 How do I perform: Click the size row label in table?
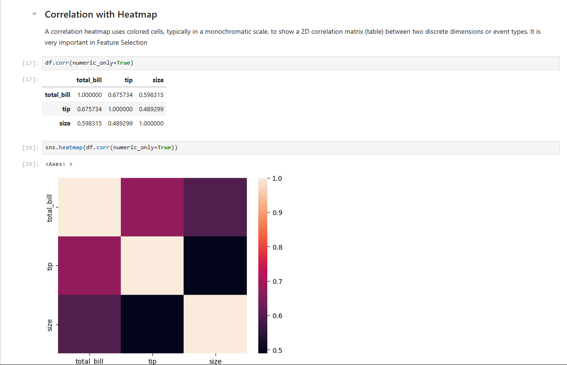(65, 123)
